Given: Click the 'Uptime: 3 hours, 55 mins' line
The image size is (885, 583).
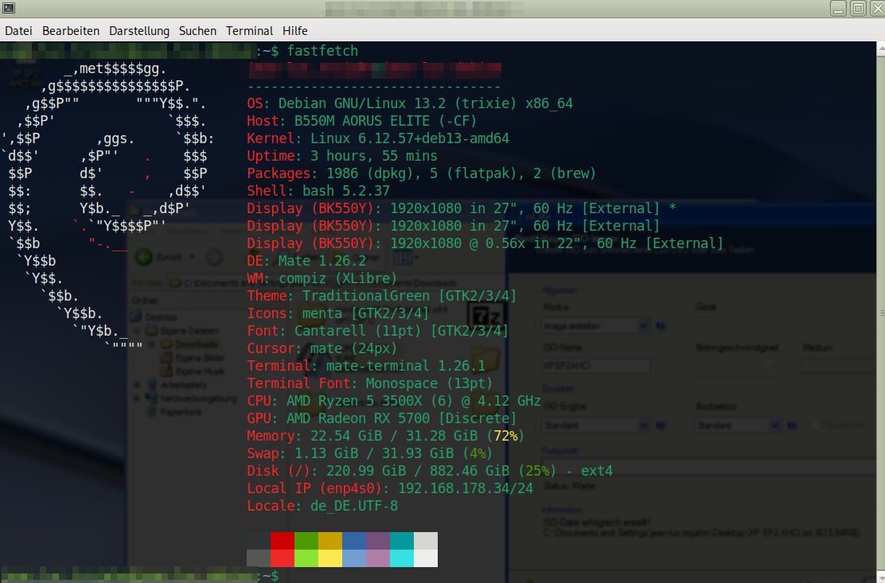Looking at the screenshot, I should [x=342, y=156].
